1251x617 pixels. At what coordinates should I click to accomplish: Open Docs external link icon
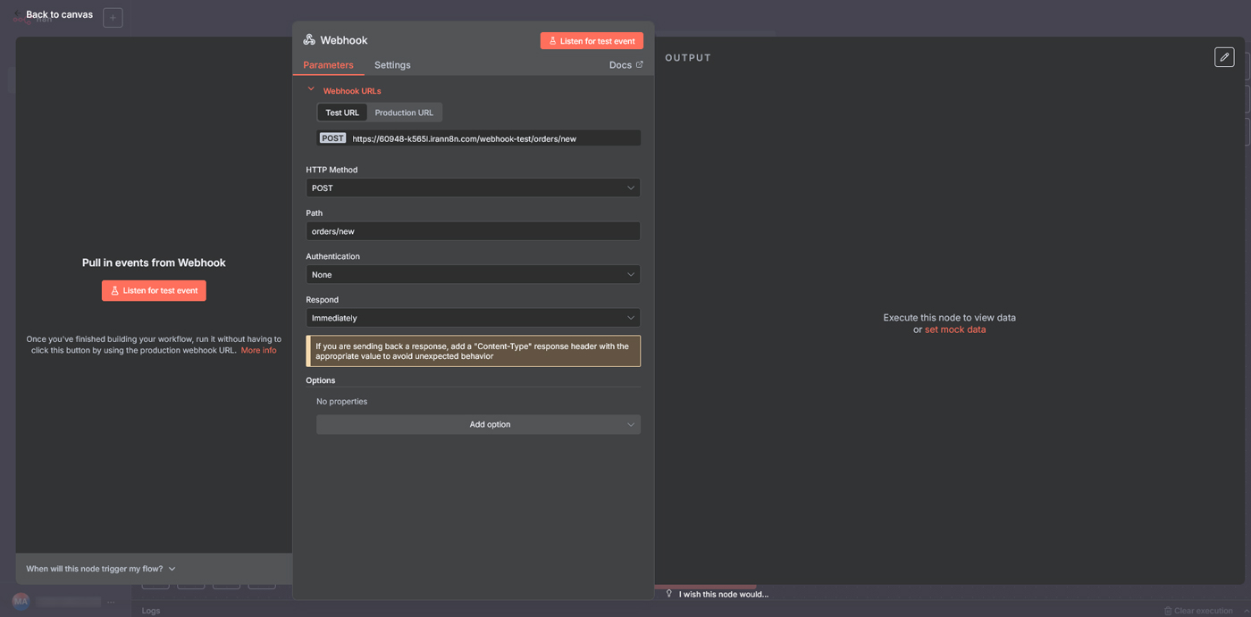639,65
